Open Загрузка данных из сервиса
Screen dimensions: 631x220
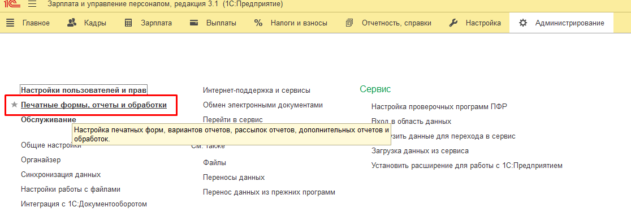420,151
